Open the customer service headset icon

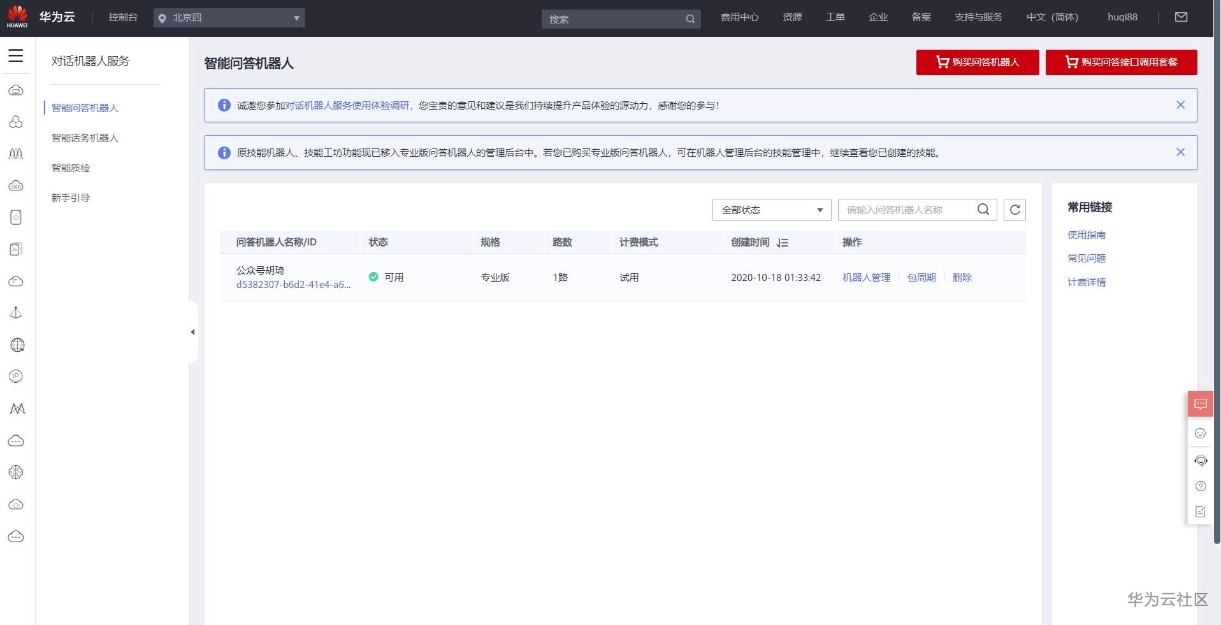click(x=1201, y=460)
